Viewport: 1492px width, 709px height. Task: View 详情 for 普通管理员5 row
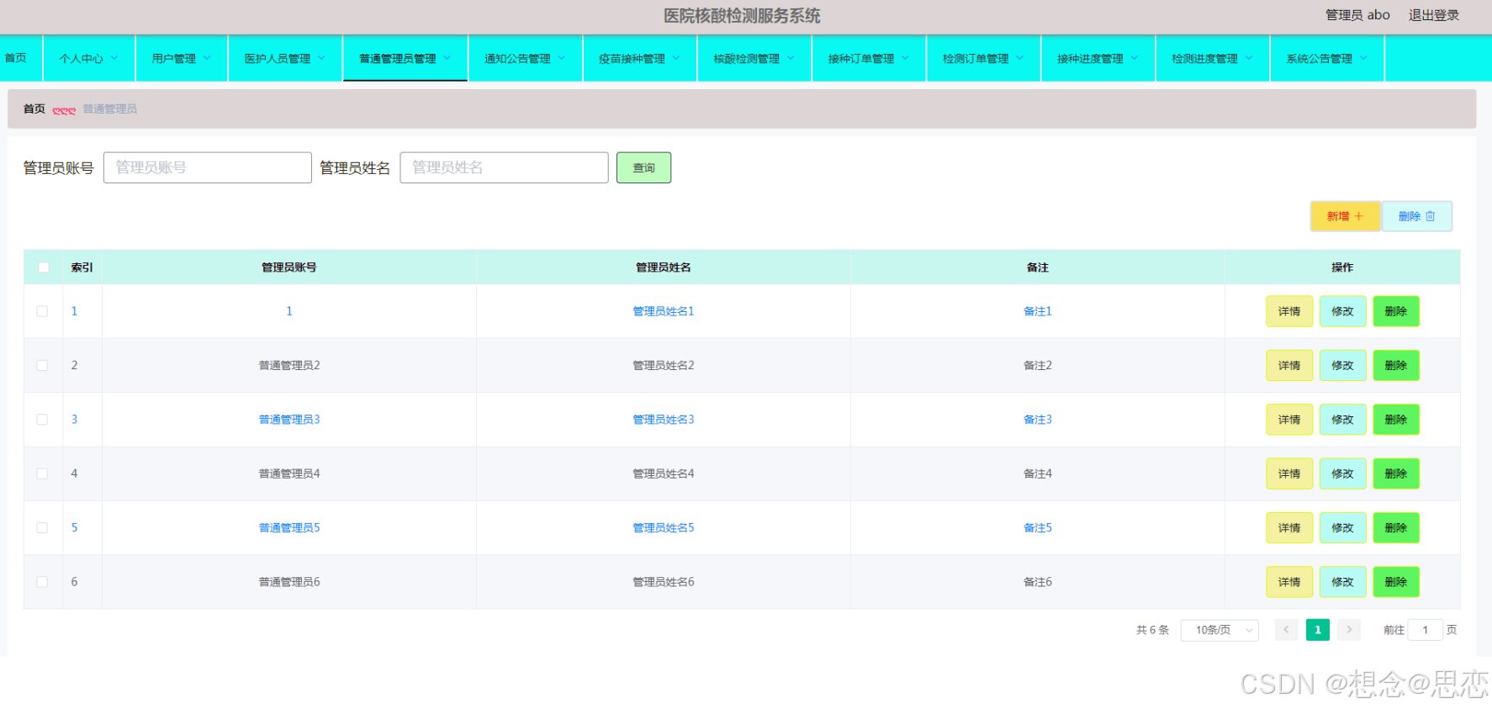1289,527
